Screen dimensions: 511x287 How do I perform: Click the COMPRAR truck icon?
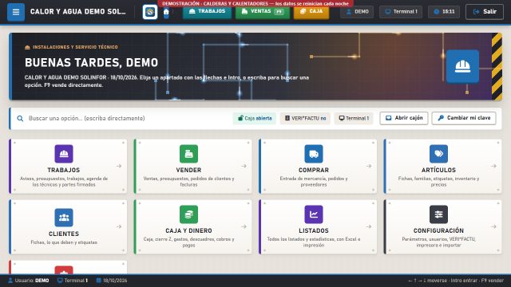(314, 154)
